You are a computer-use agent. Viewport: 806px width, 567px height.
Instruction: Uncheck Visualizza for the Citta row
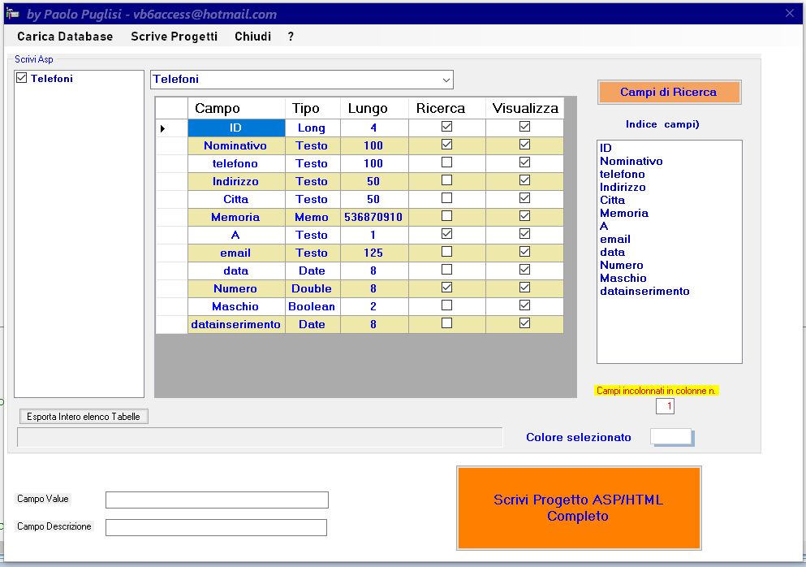(524, 198)
